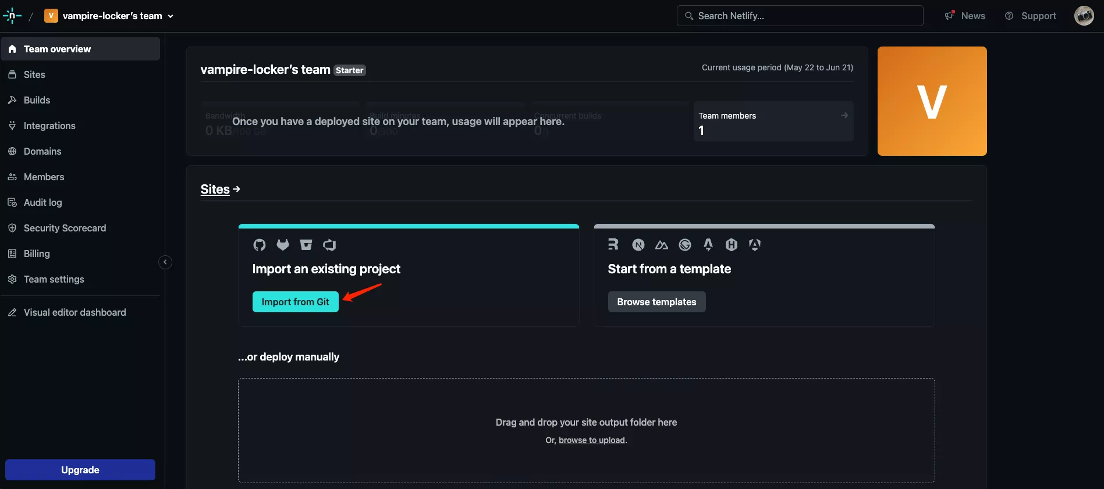Click the Netlify logo in top-left corner
Viewport: 1104px width, 489px height.
point(12,16)
